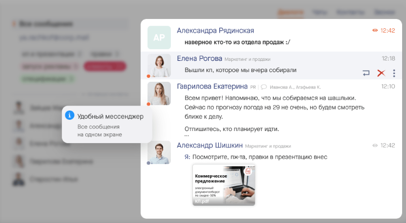The height and width of the screenshot is (223, 406).
Task: Click the AP initials avatar of Александра Рядинская
Action: tap(159, 37)
